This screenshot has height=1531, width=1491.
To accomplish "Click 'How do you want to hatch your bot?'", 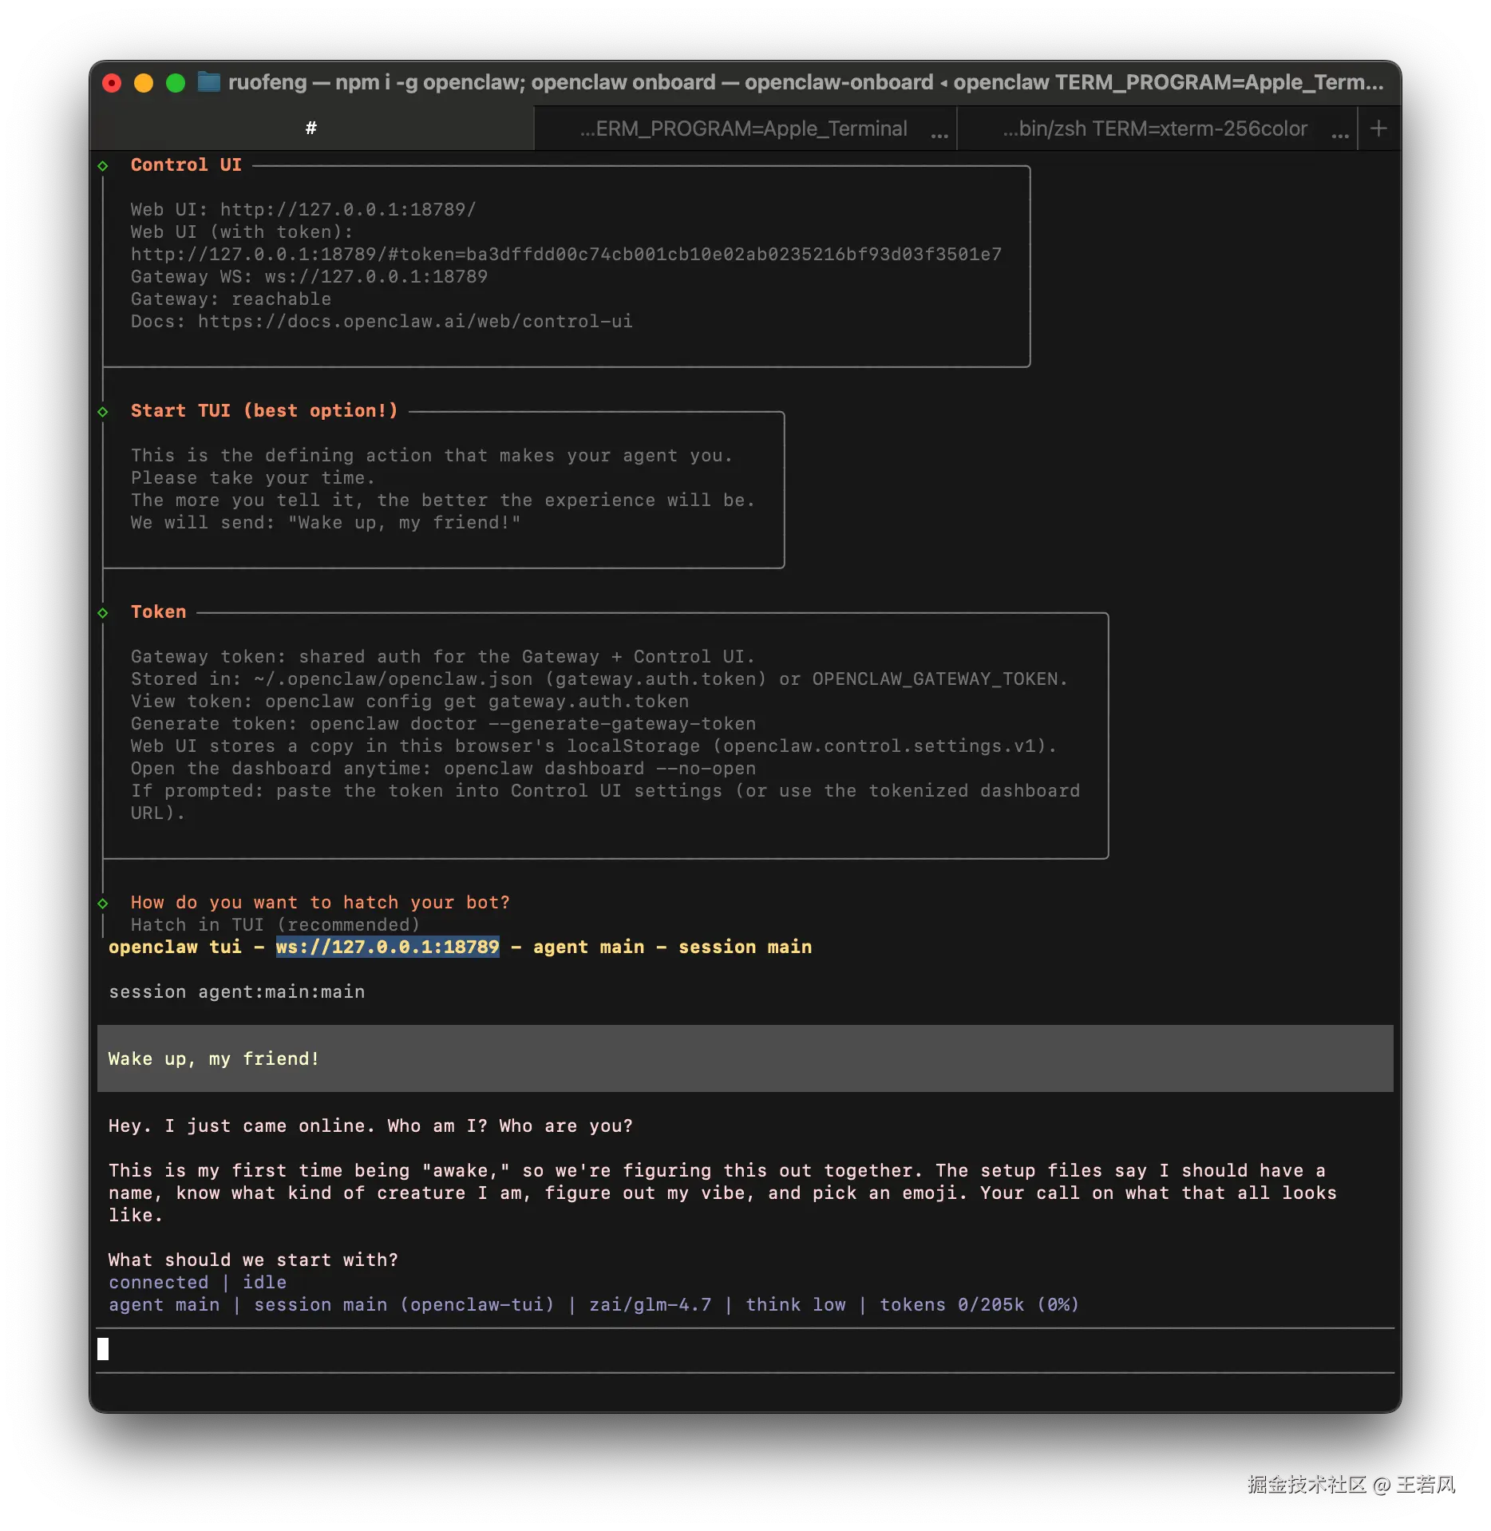I will coord(320,902).
